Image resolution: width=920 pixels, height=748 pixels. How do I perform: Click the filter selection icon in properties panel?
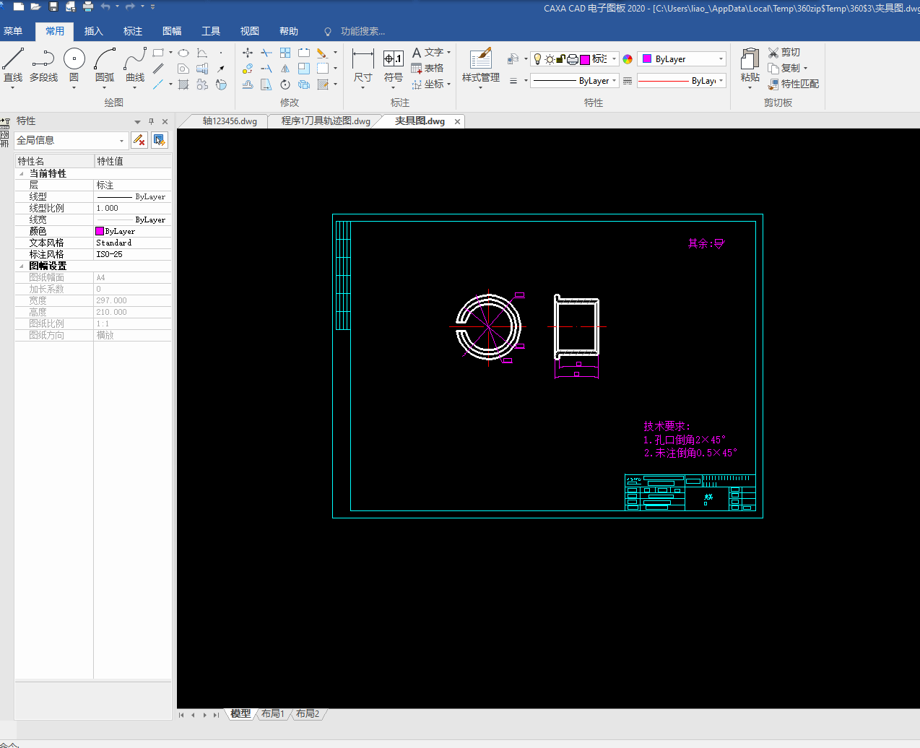click(139, 140)
